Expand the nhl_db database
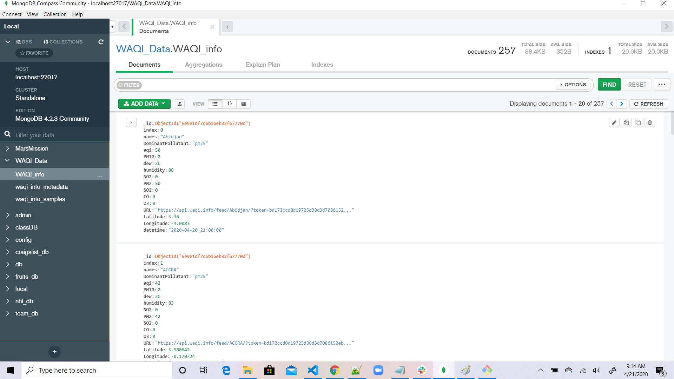 pyautogui.click(x=7, y=301)
